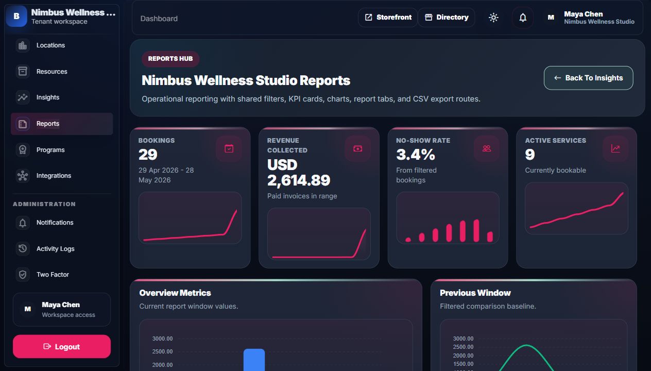Go to Insights in the sidebar

pyautogui.click(x=62, y=97)
